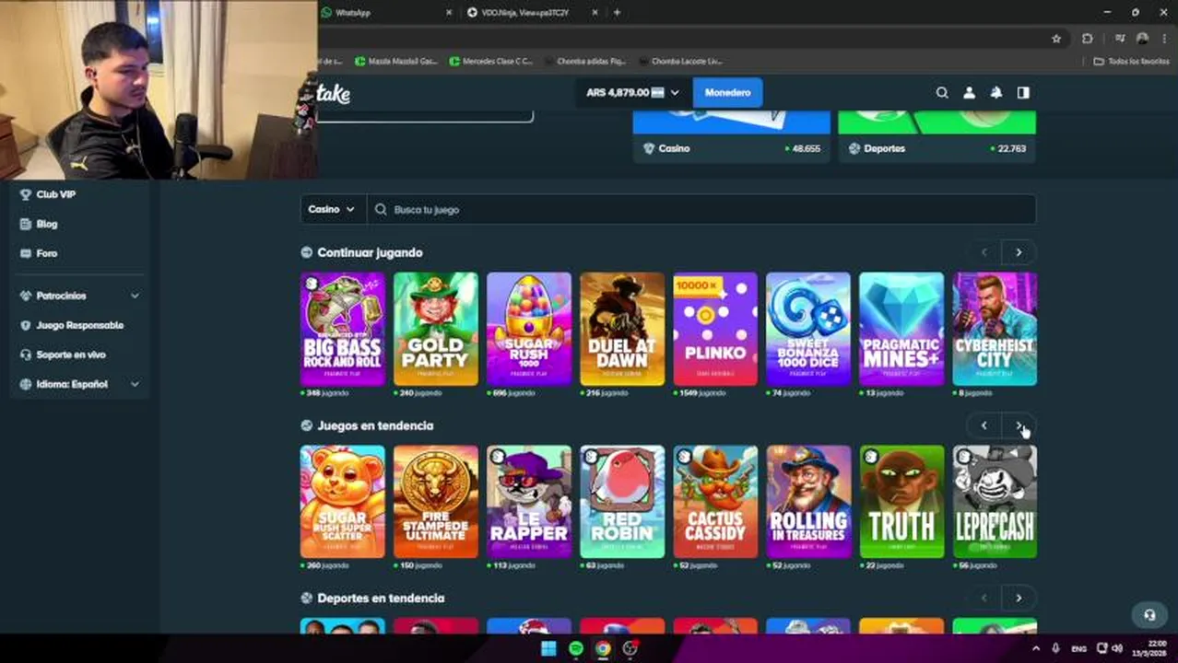Click the Stake logo
1178x663 pixels.
click(334, 93)
